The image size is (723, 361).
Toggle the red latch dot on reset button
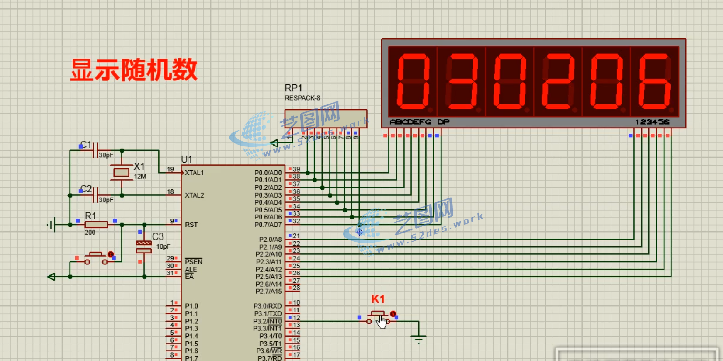pos(111,254)
